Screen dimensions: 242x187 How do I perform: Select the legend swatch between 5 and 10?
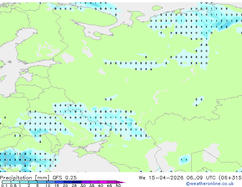pyautogui.click(x=42, y=182)
